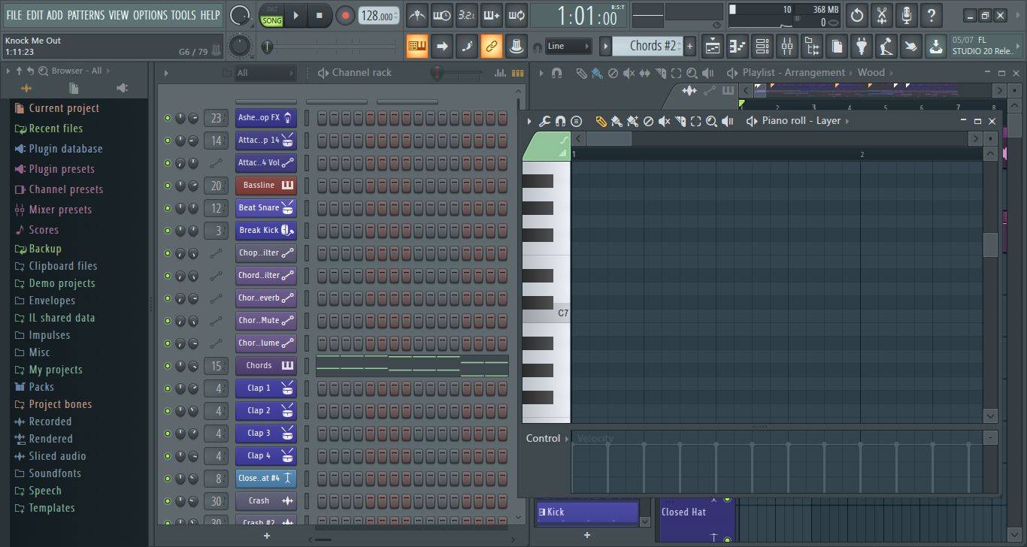The height and width of the screenshot is (547, 1027).
Task: Open the Mixer from the toolbar
Action: coord(786,47)
